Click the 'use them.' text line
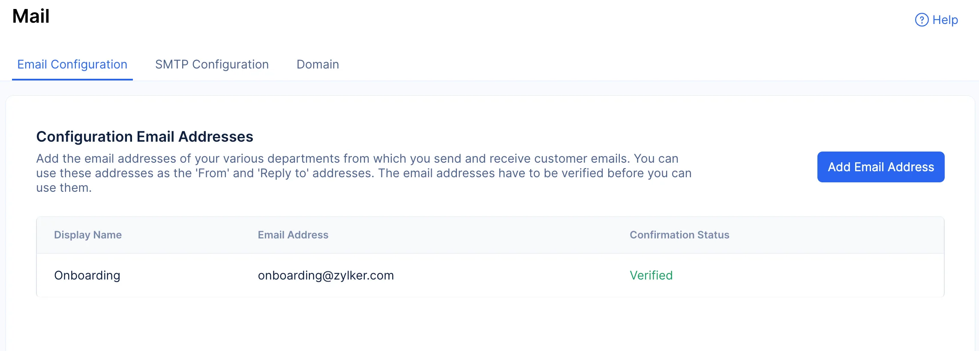 click(64, 187)
